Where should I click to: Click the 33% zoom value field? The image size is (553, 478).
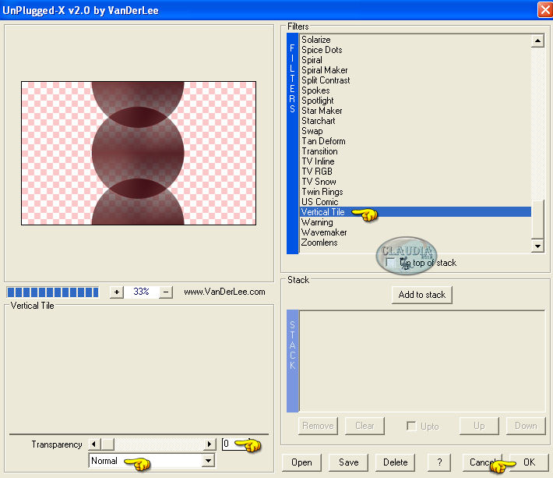[141, 292]
